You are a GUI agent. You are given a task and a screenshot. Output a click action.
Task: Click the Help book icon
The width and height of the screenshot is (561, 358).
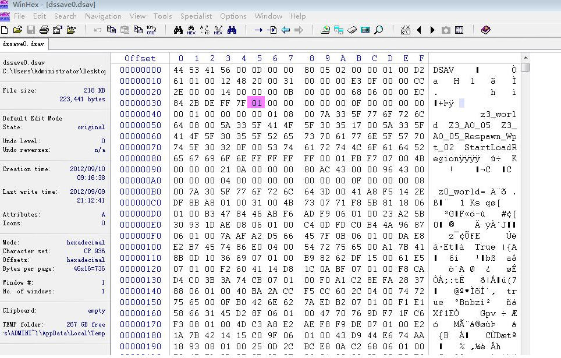485,30
